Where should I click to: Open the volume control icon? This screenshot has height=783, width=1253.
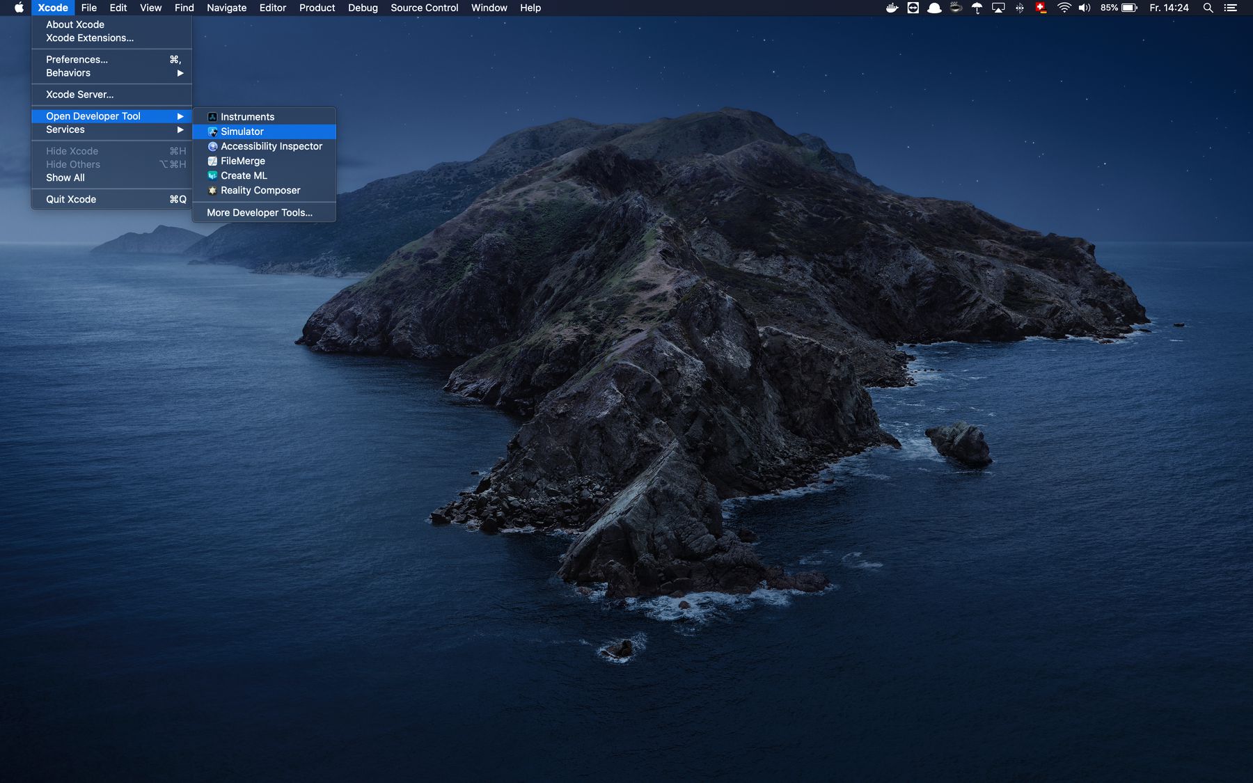point(1085,8)
